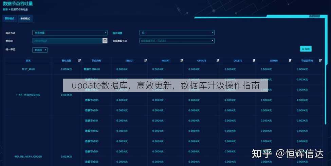Click the 节点分布 column header
The image size is (331, 166).
point(96,61)
